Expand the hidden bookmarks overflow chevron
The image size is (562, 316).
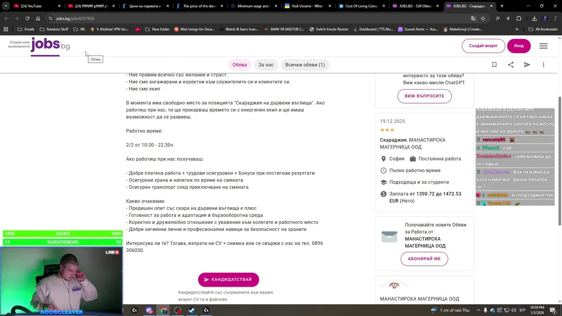(x=517, y=29)
